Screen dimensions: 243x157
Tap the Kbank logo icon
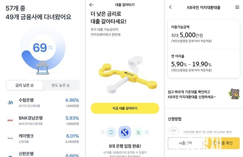(x=10, y=138)
